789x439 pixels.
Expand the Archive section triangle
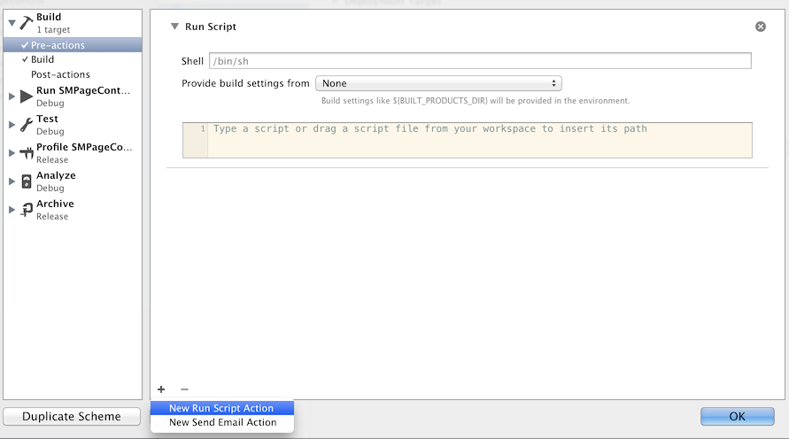[12, 210]
